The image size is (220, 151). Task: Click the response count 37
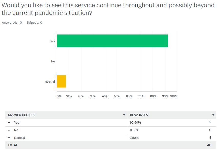(209, 122)
